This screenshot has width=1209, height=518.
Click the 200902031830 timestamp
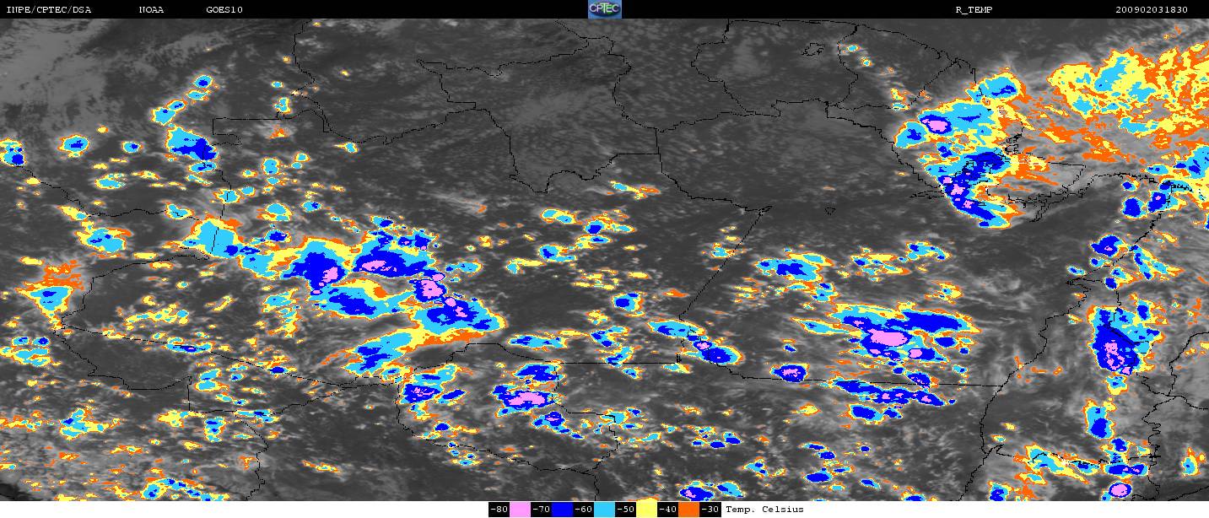(x=1151, y=10)
